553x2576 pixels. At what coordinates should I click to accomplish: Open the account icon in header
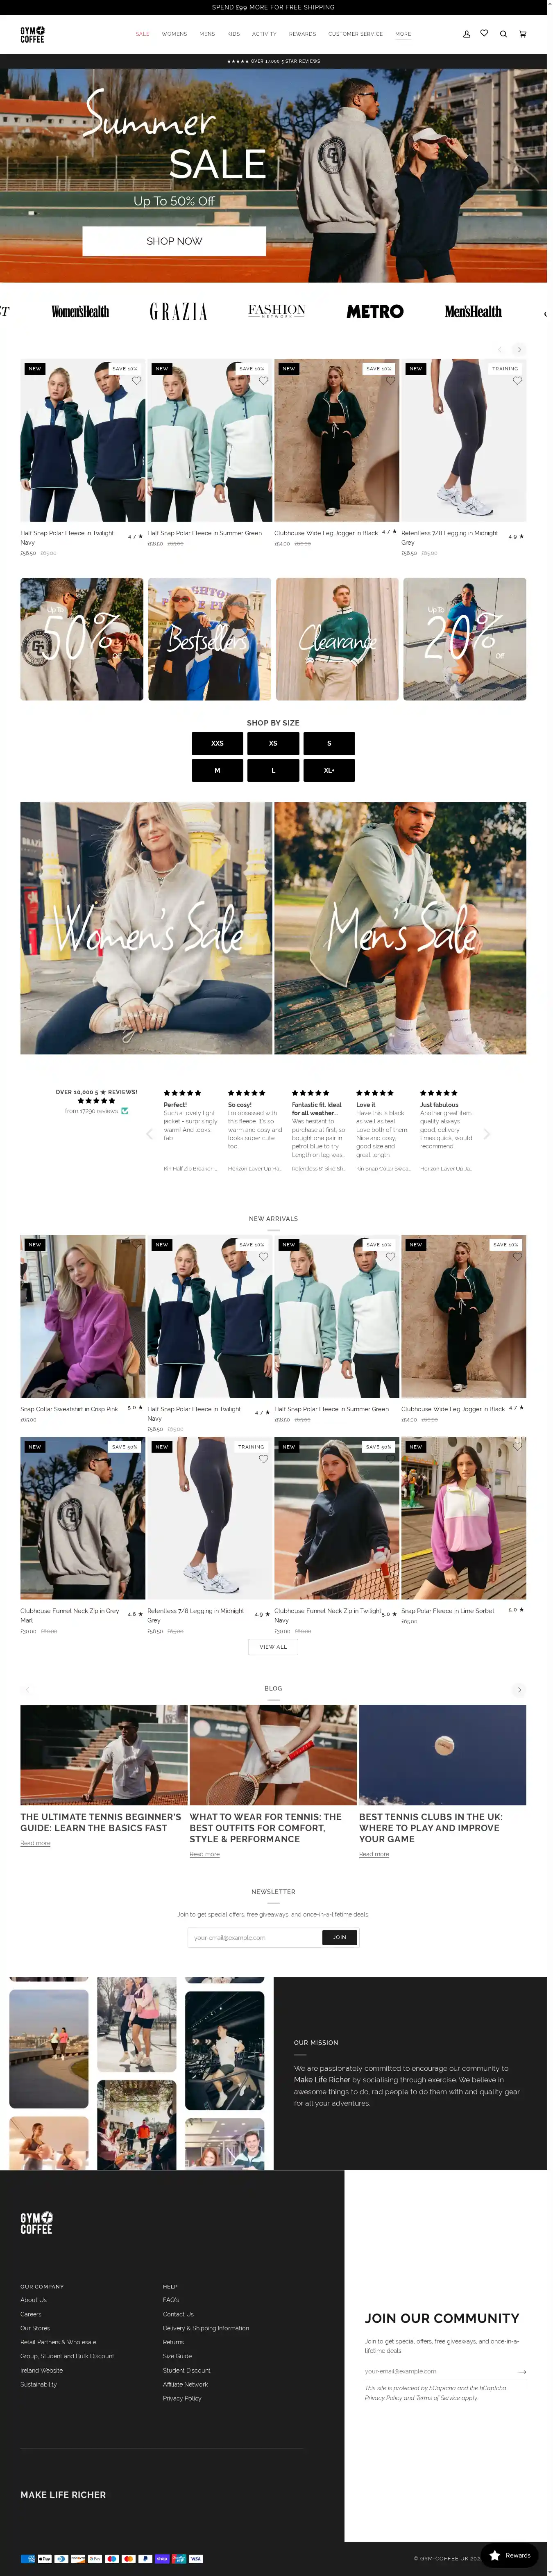[466, 34]
